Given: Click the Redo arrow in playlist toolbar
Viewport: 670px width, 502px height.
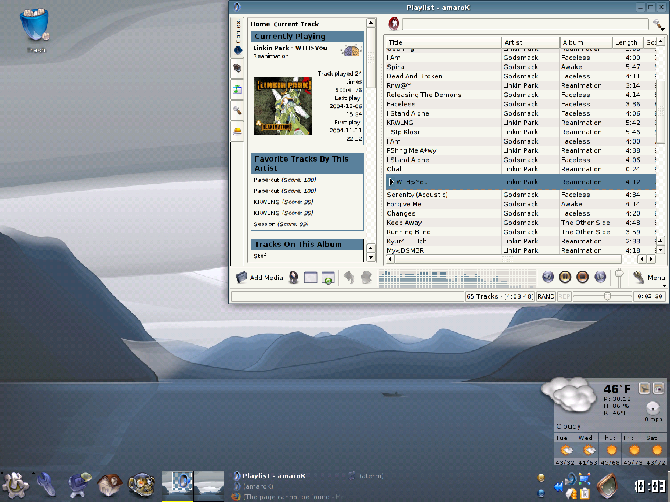Looking at the screenshot, I should (x=366, y=278).
